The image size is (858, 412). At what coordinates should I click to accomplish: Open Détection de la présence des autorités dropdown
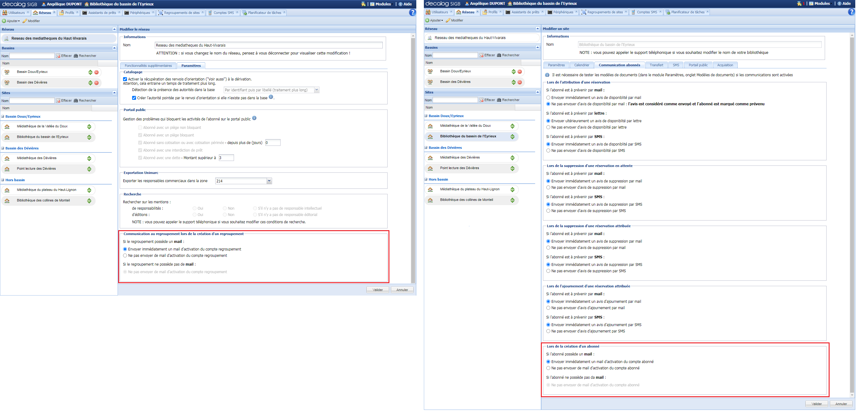click(317, 90)
